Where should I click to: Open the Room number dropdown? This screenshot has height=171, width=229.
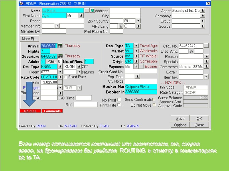click(x=60, y=72)
